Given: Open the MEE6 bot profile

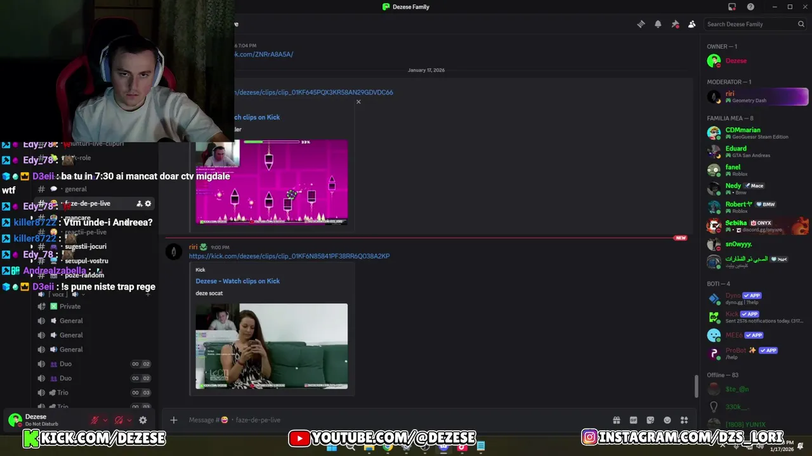Looking at the screenshot, I should click(x=756, y=335).
